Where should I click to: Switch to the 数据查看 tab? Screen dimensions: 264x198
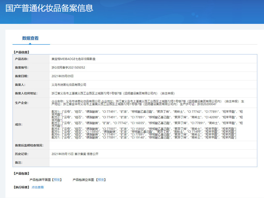pyautogui.click(x=30, y=38)
